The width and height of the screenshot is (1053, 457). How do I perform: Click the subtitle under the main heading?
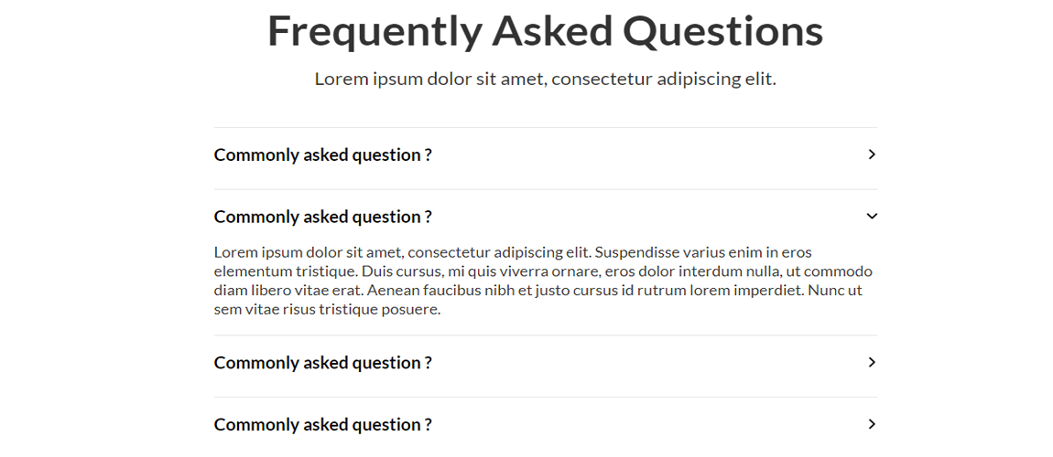point(545,80)
